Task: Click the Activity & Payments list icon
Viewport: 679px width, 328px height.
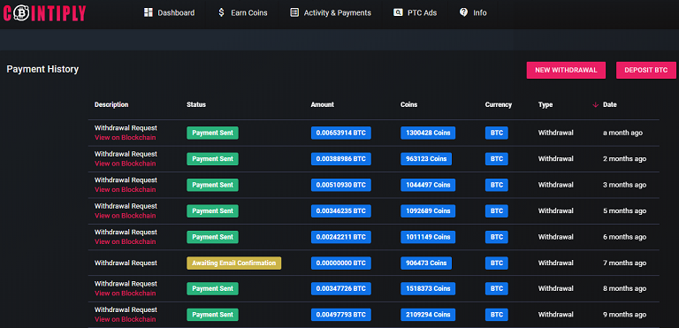Action: click(x=294, y=12)
